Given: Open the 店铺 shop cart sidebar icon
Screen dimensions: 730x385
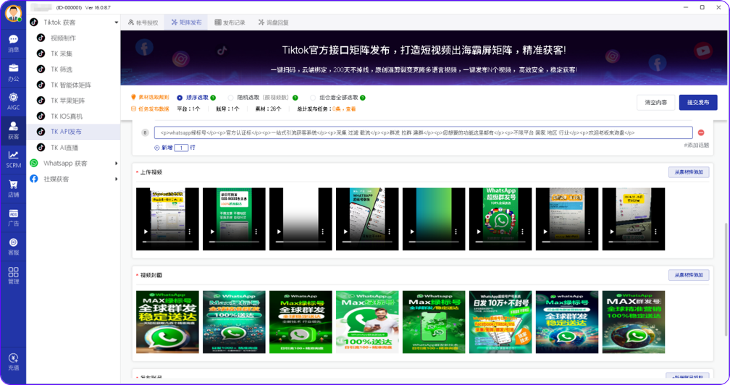Looking at the screenshot, I should [14, 188].
